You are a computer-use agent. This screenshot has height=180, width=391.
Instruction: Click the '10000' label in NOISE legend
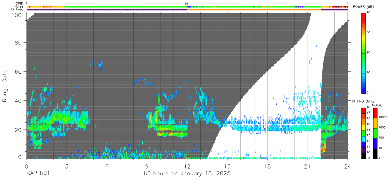point(383,117)
